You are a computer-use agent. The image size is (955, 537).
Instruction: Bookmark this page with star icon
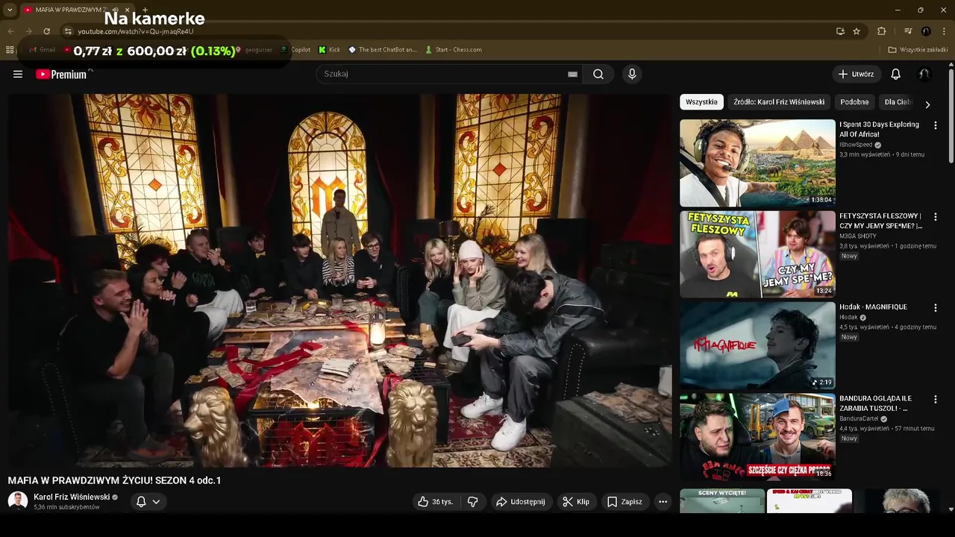pos(857,31)
